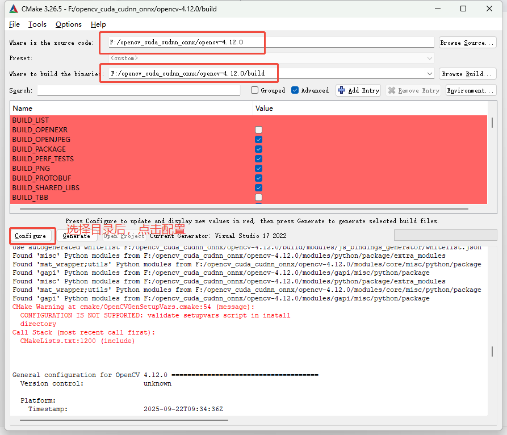The width and height of the screenshot is (507, 435).
Task: Enable the BUILD_TBB option
Action: point(258,198)
